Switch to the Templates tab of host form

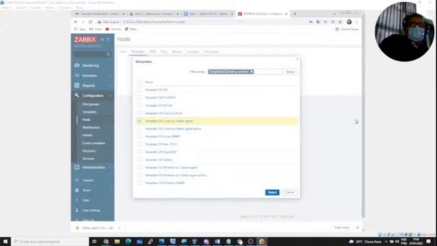click(x=138, y=52)
